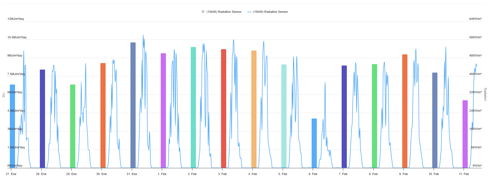Screen dimensions: 489x181
Task: Click the purple DLI bar for 11. Feb
Action: 465,134
